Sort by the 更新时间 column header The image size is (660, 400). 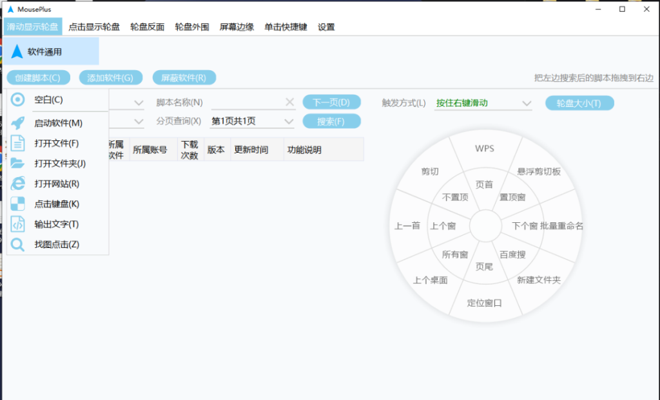click(x=251, y=149)
